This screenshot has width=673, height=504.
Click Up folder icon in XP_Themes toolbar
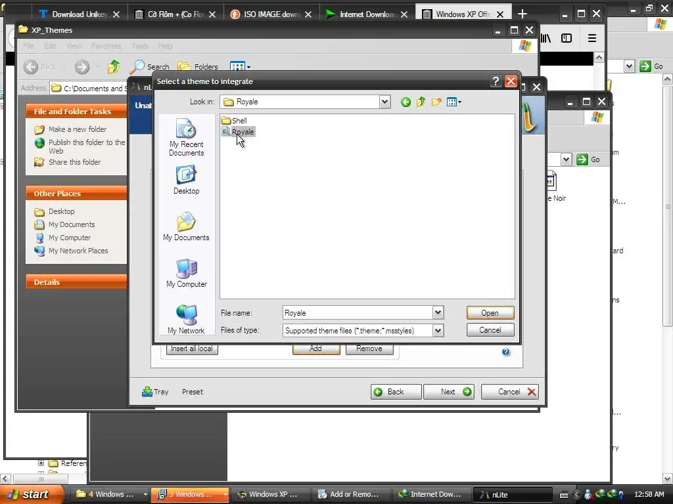click(114, 67)
